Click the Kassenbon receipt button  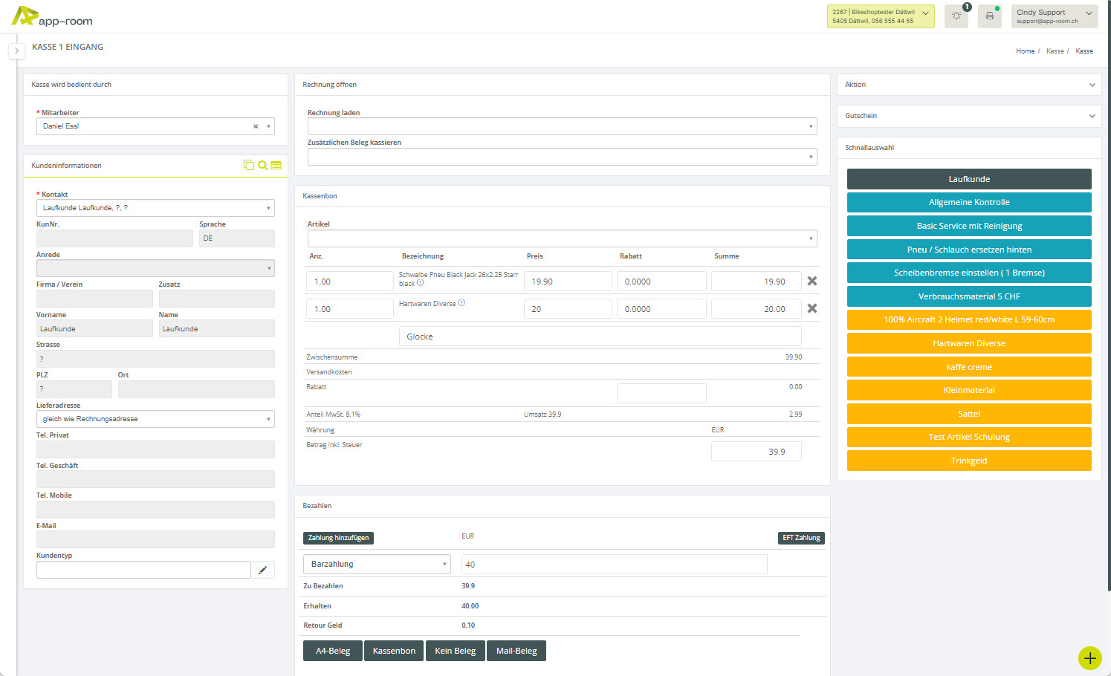point(394,651)
